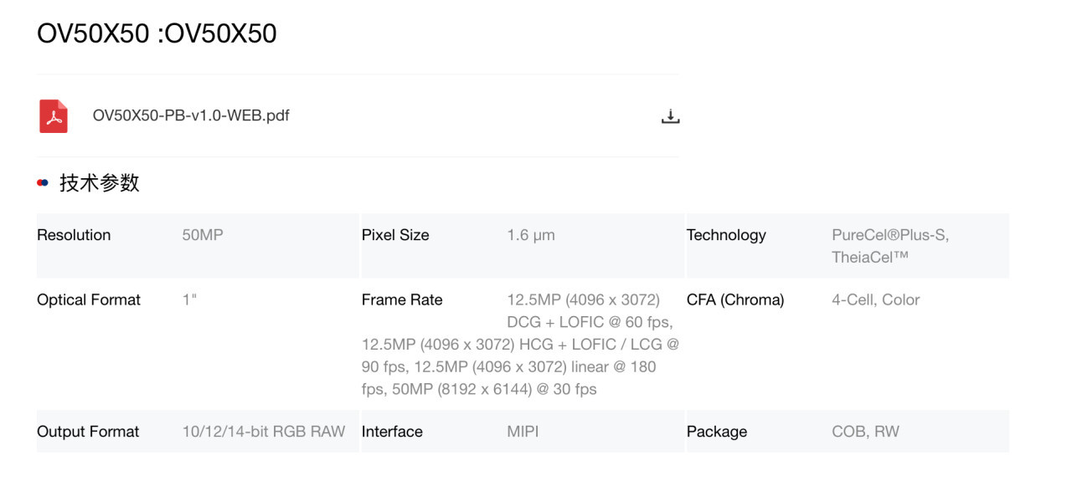Click the Technology label

pyautogui.click(x=726, y=235)
